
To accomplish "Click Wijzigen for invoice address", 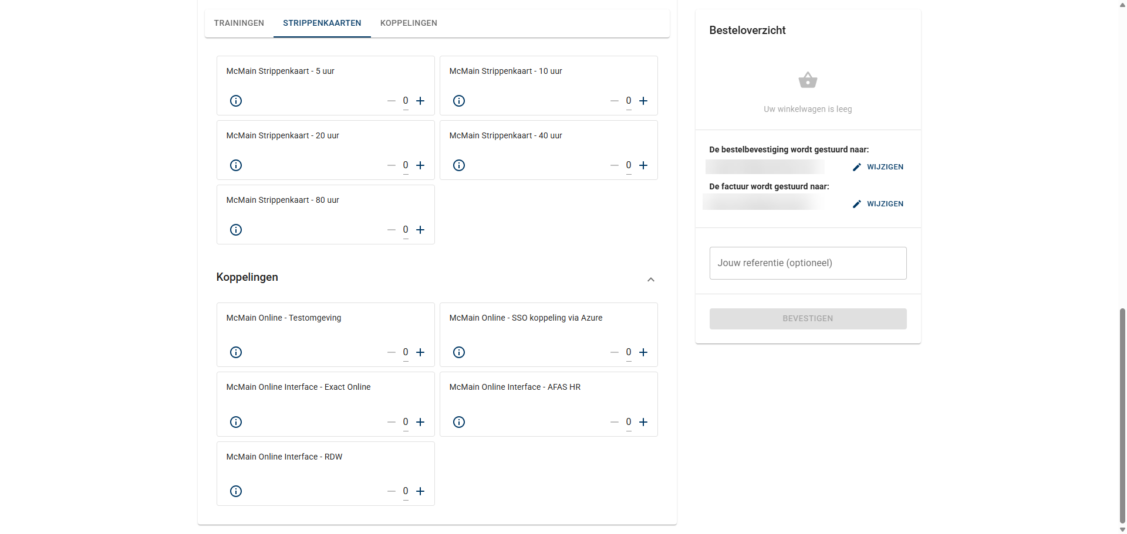I will pyautogui.click(x=878, y=204).
